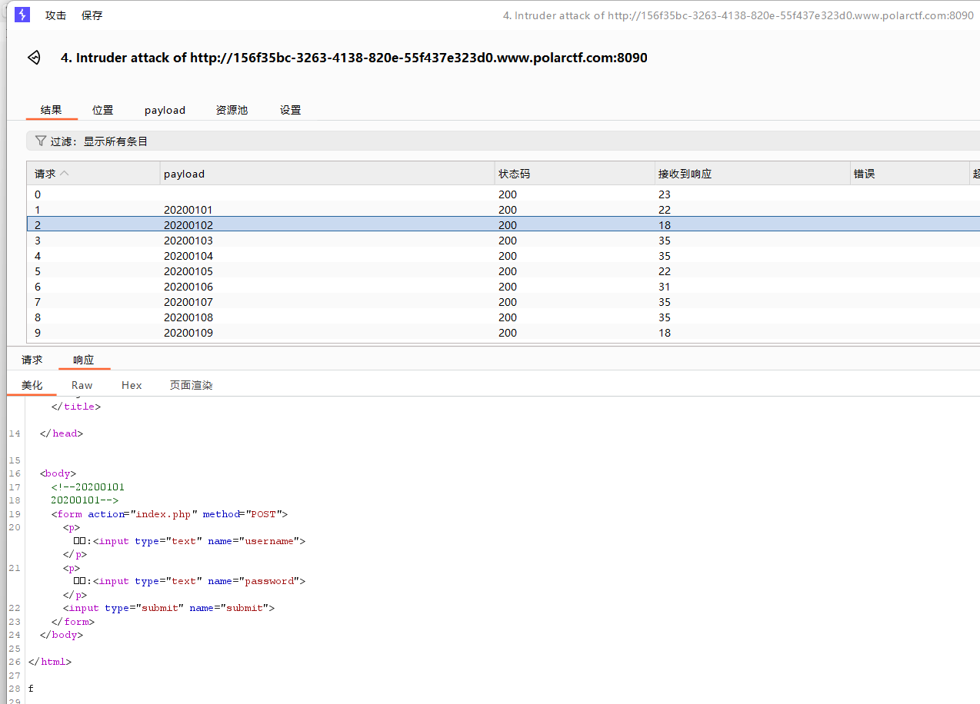980x704 pixels.
Task: Show the 请求 message tab
Action: point(32,360)
